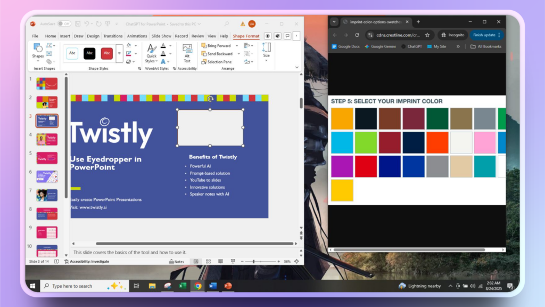Click the zoom slider handle
The image size is (545, 307).
click(253, 261)
